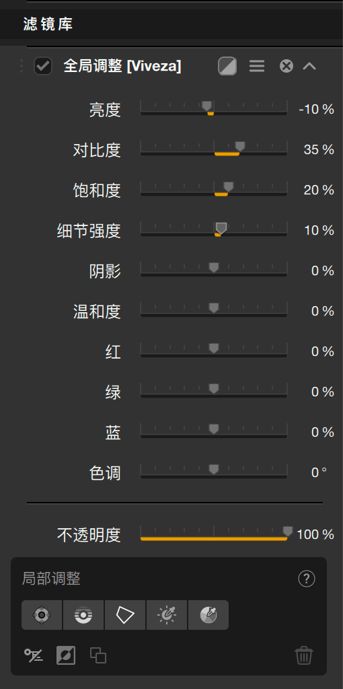The height and width of the screenshot is (689, 343).
Task: Uncheck the 全局调整 [Viveza] filter checkbox
Action: (43, 67)
